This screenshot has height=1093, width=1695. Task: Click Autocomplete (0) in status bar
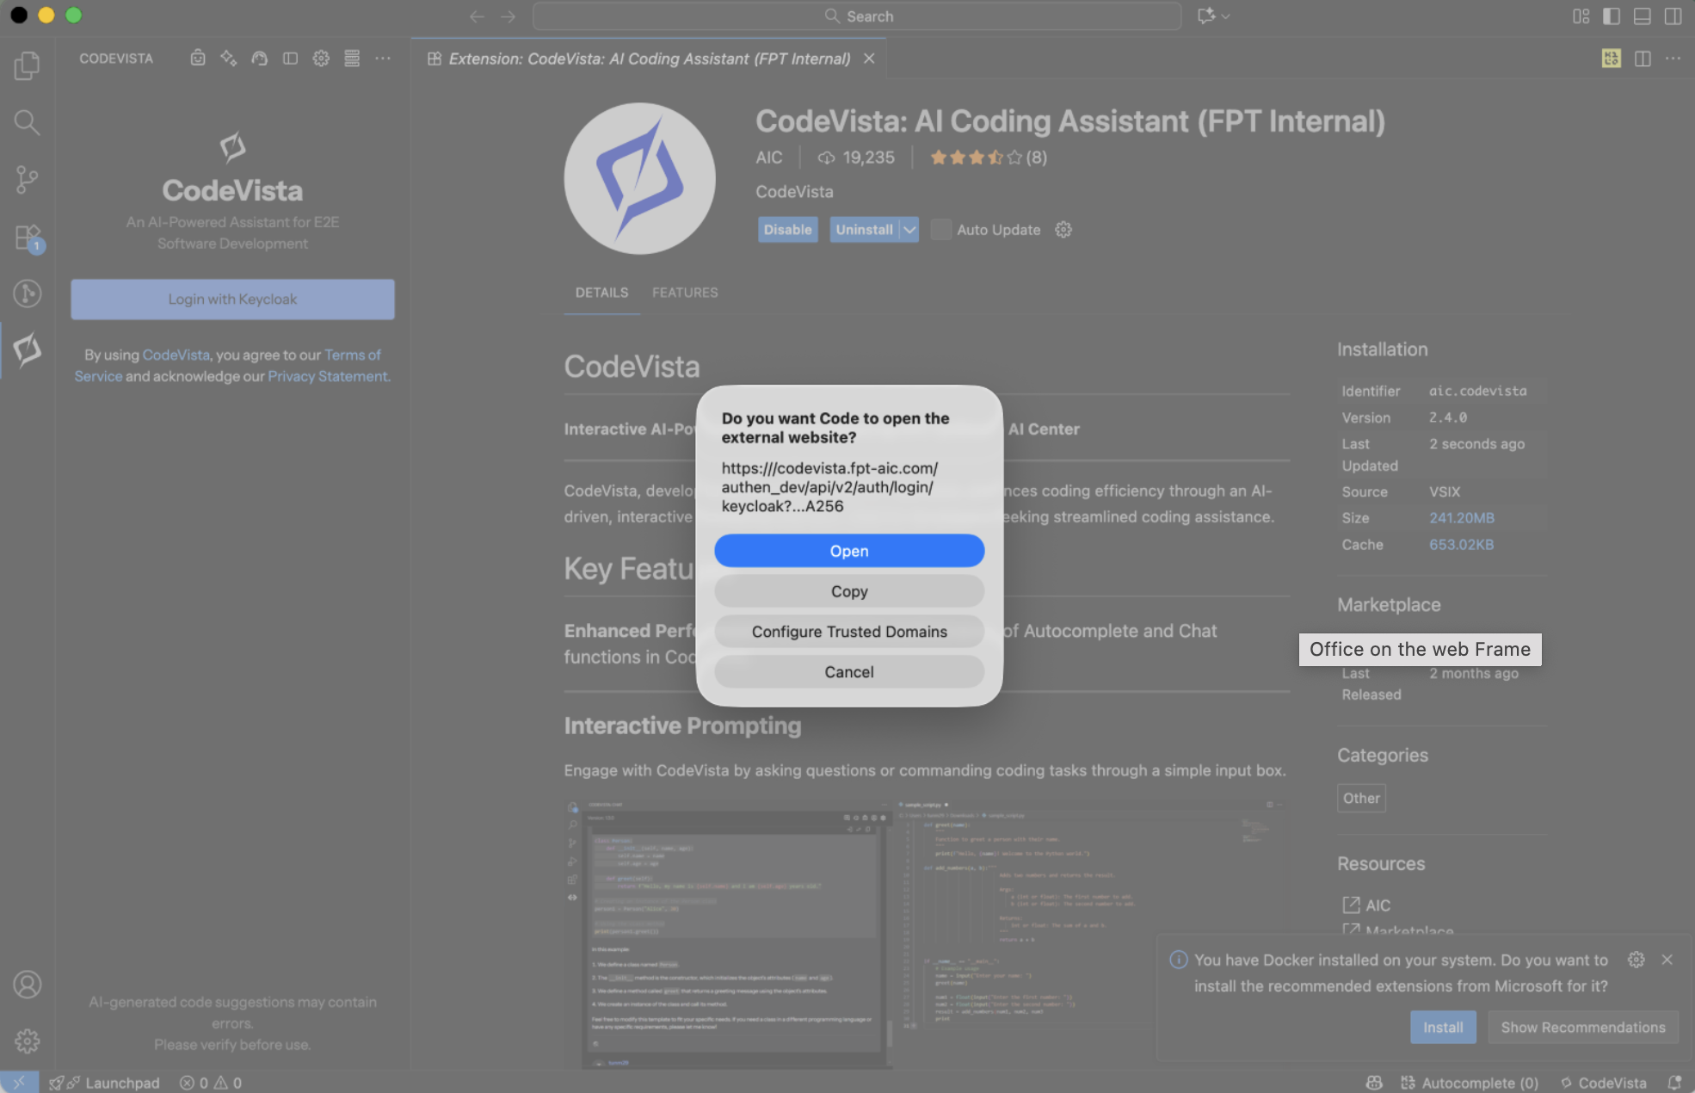tap(1470, 1083)
